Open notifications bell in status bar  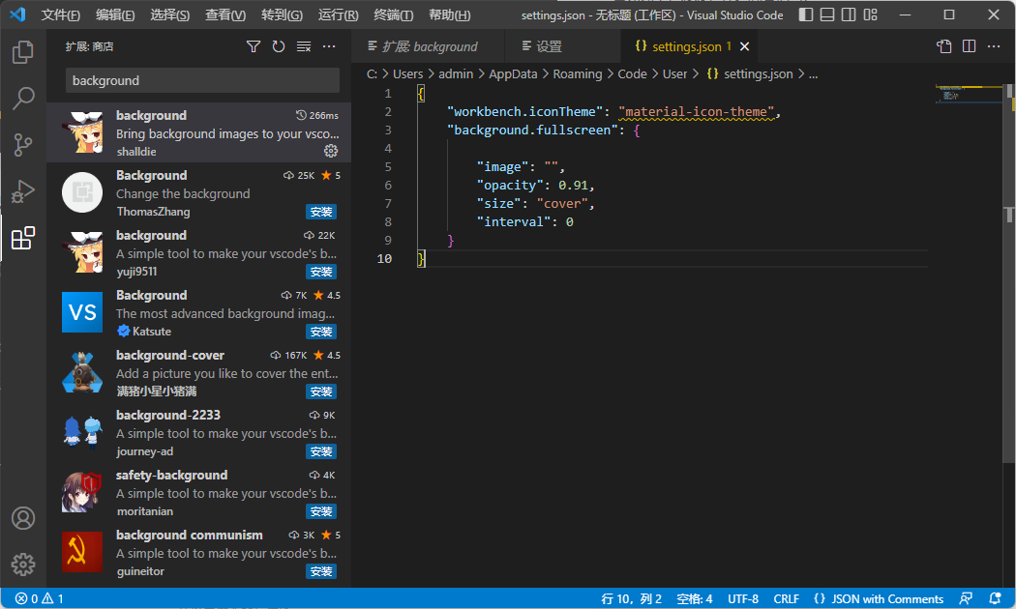click(996, 598)
